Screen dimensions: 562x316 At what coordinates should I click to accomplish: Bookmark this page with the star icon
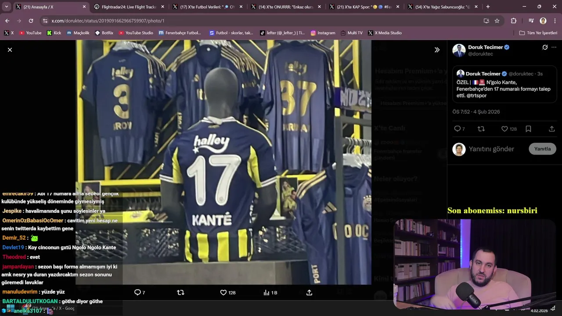(497, 21)
